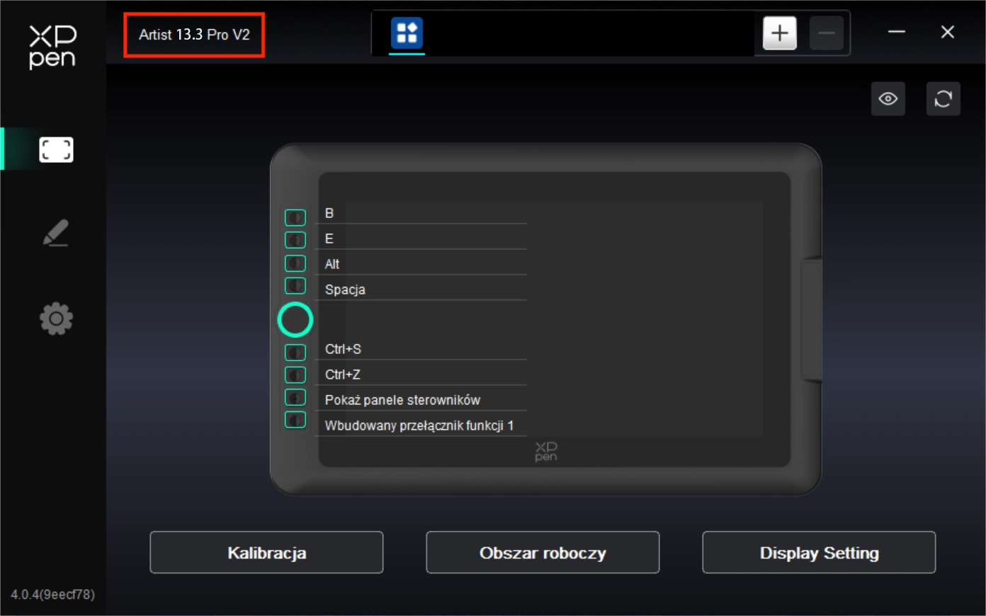Click key icon beside Wbudowany przełącznik funkcji 1
This screenshot has height=616, width=986.
[295, 420]
